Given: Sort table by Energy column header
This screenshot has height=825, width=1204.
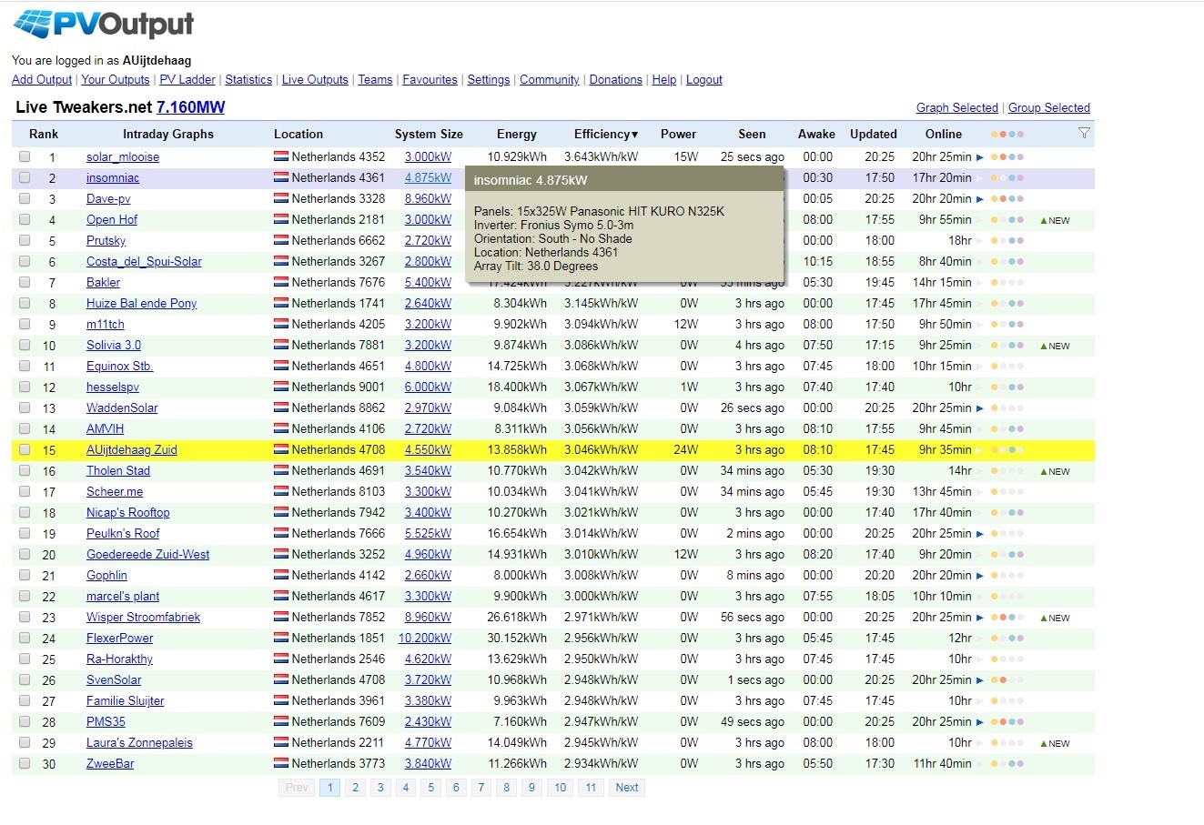Looking at the screenshot, I should pos(516,134).
